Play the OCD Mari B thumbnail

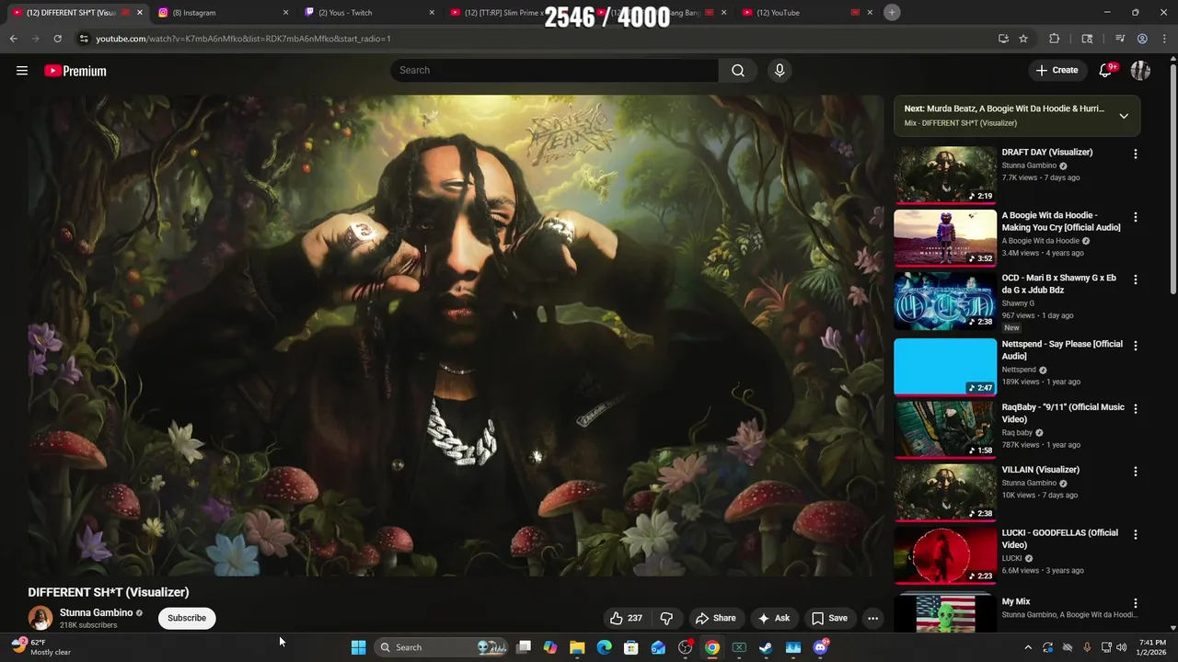pyautogui.click(x=945, y=300)
